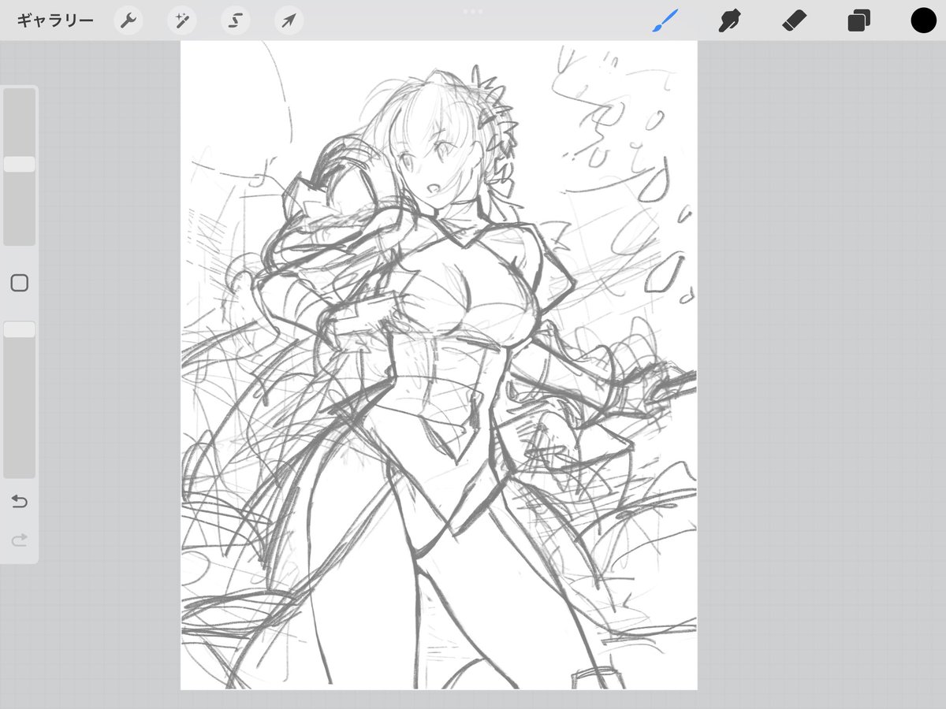This screenshot has width=946, height=709.
Task: Open the Adjustments magic wand menu
Action: pos(181,20)
